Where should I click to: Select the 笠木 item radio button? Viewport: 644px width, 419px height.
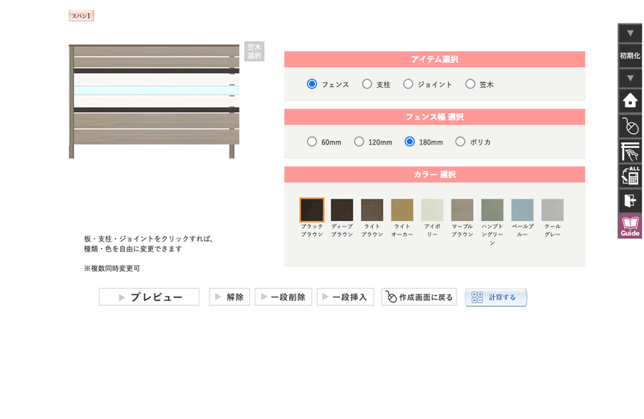470,84
